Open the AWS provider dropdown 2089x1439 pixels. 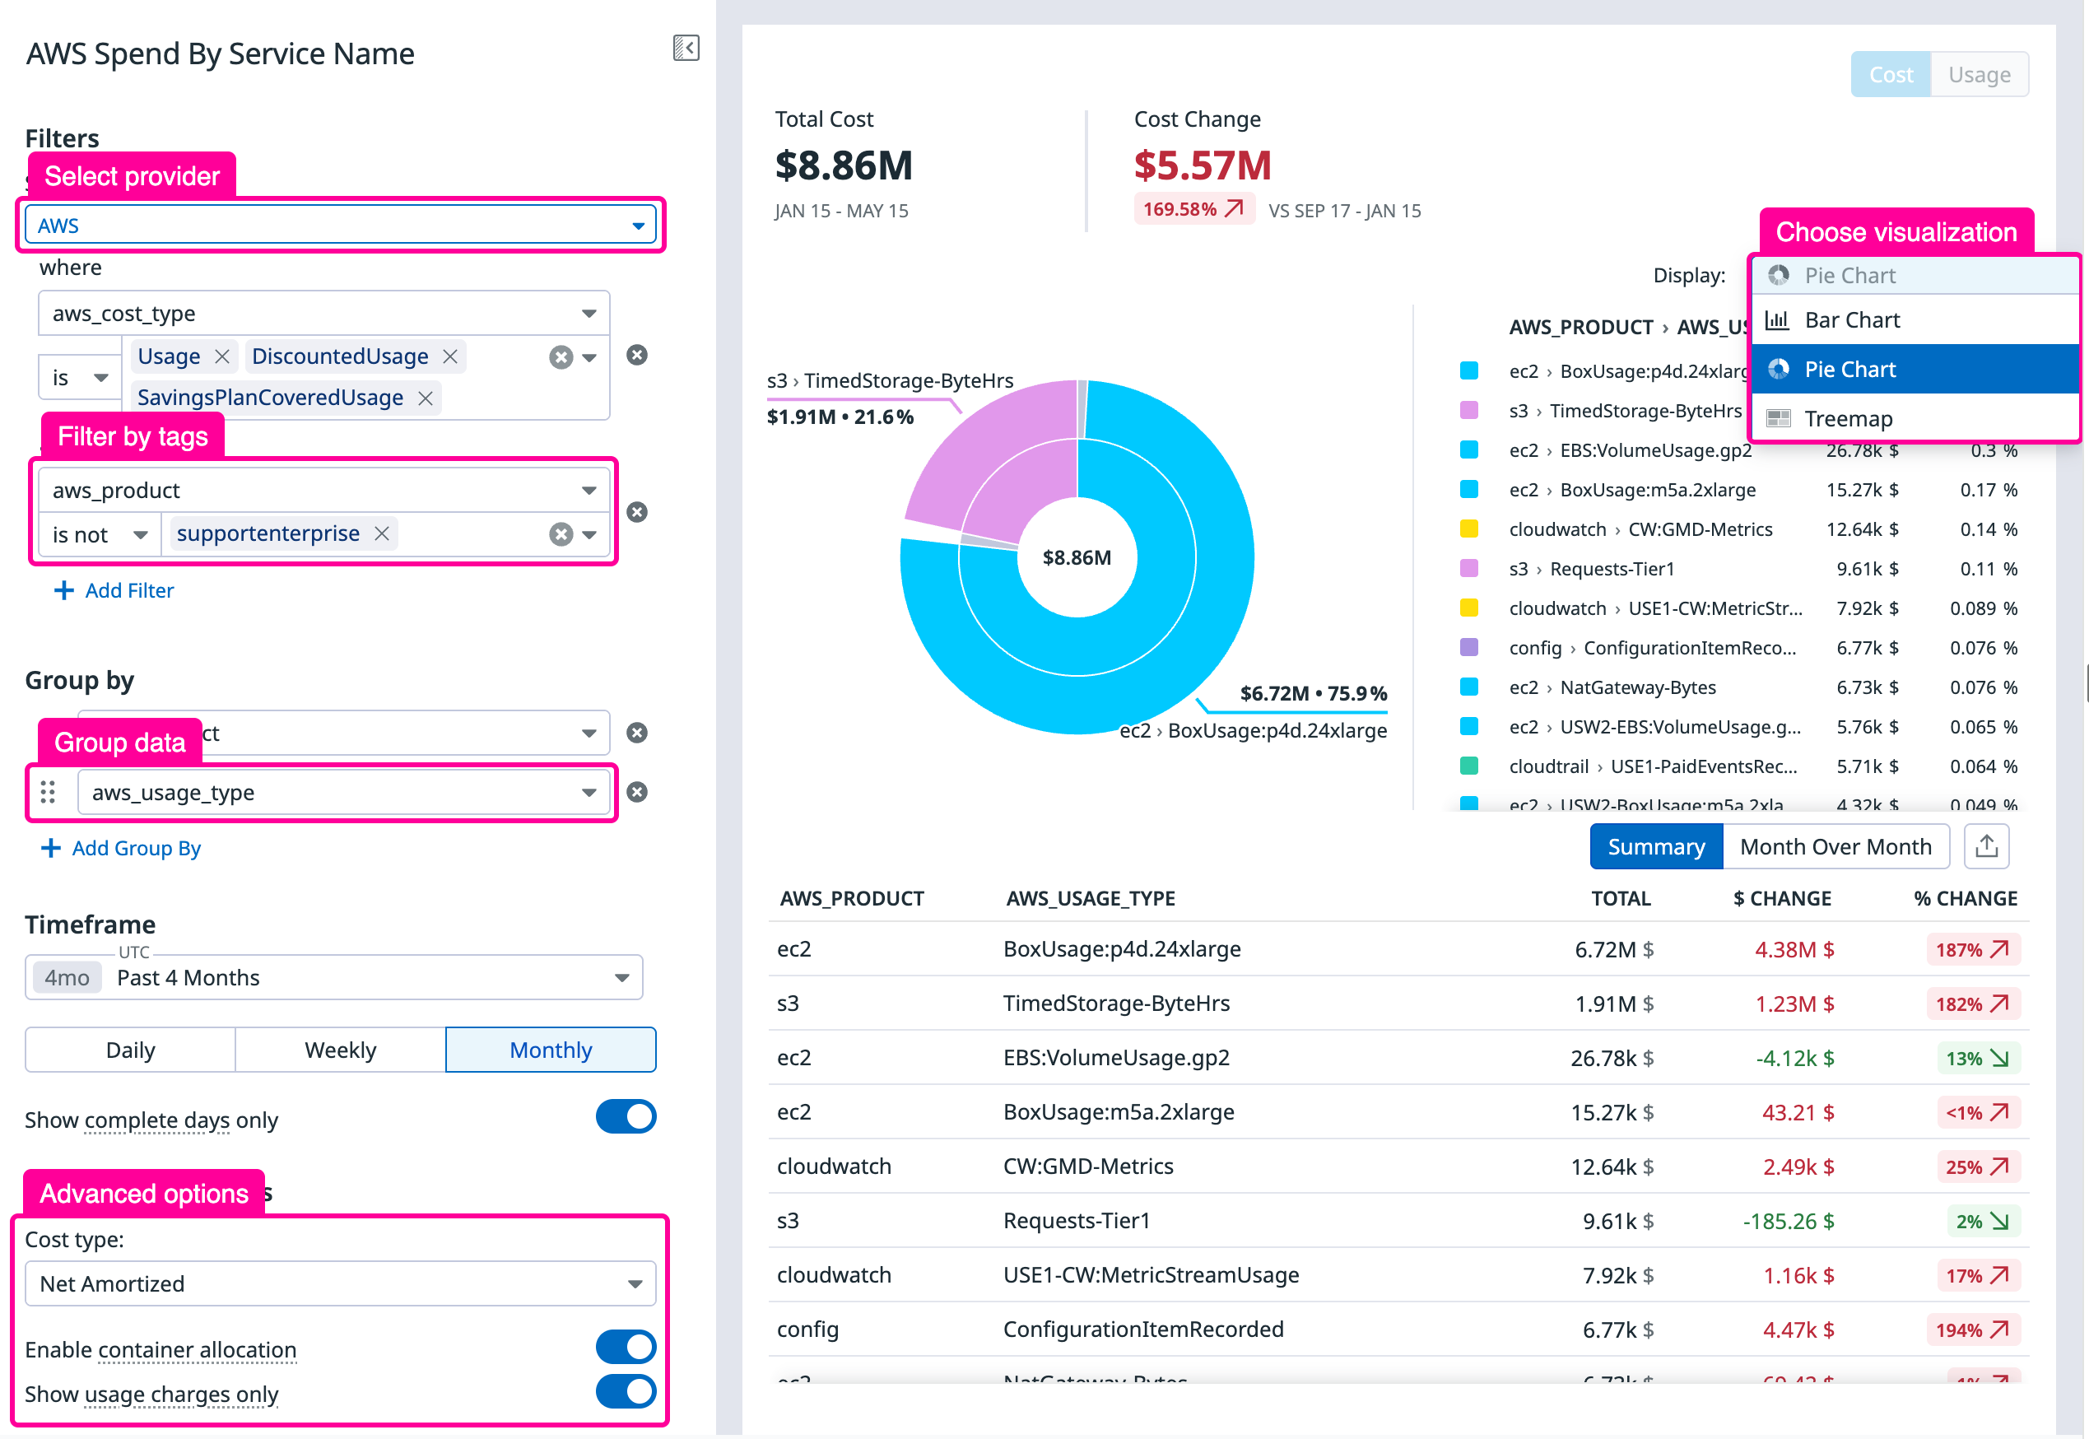tap(341, 226)
